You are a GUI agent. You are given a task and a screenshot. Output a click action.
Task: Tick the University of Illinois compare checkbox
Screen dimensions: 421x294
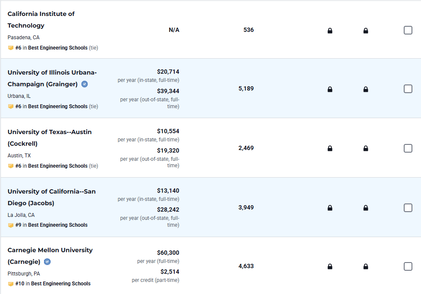point(408,89)
